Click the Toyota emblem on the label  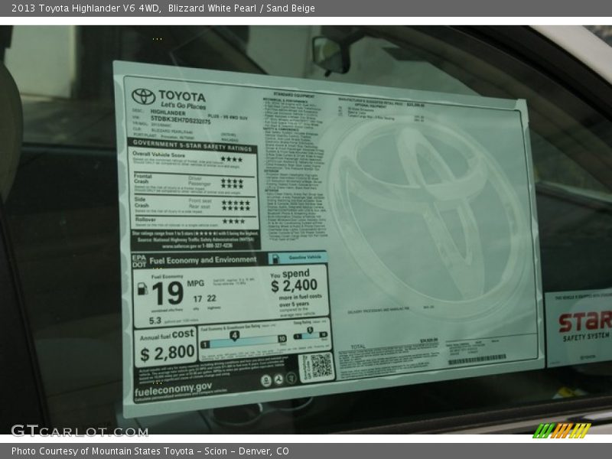coord(143,96)
